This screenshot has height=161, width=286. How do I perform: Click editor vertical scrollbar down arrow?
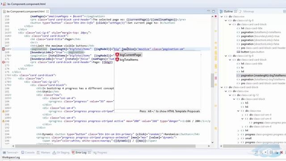coord(213,142)
